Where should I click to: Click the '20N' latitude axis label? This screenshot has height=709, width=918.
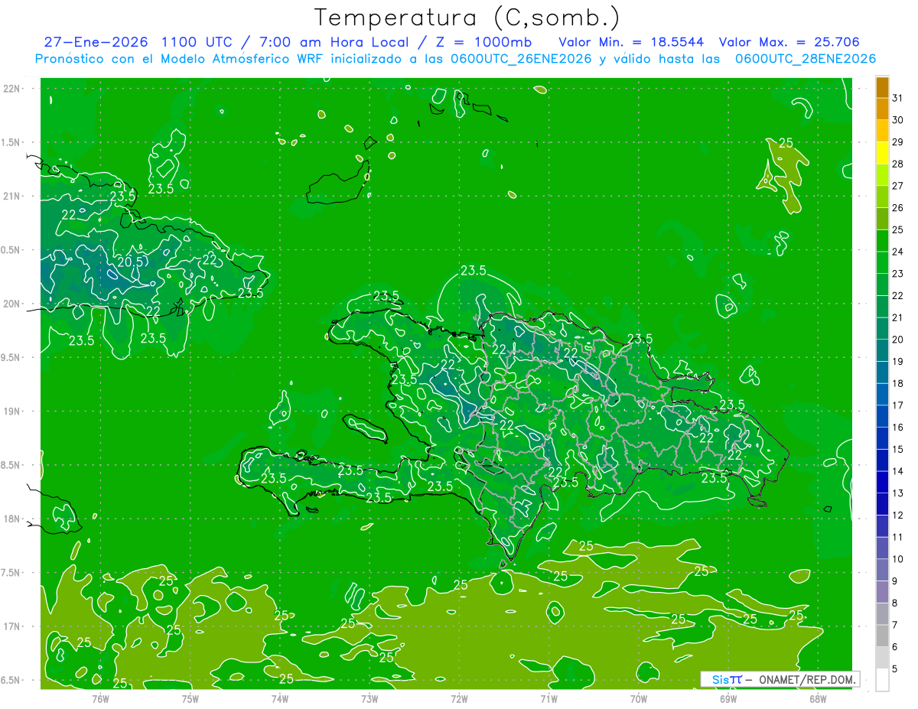(11, 304)
